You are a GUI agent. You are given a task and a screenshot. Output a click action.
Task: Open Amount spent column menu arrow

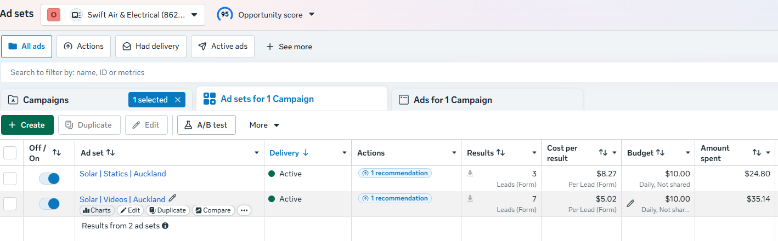click(768, 153)
